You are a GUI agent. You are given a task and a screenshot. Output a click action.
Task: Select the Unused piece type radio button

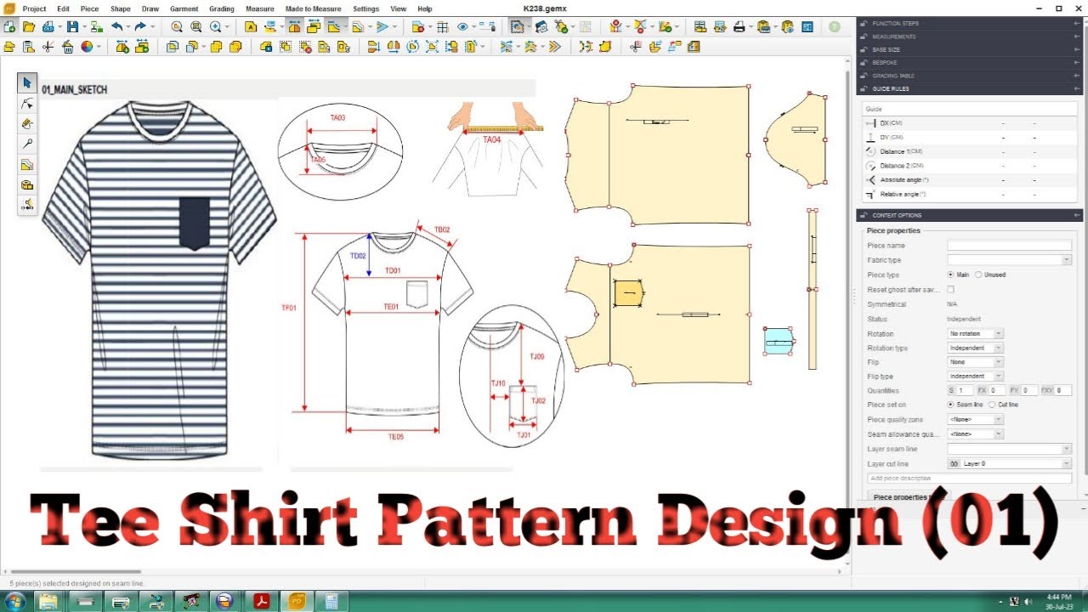[978, 275]
